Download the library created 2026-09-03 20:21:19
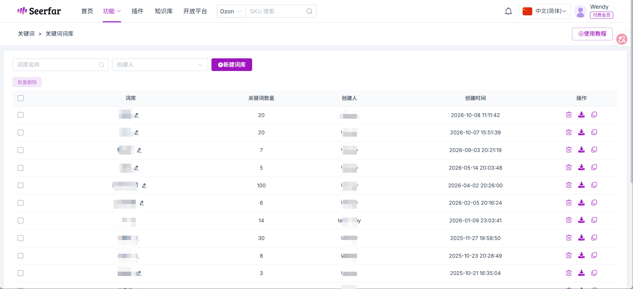 point(581,150)
